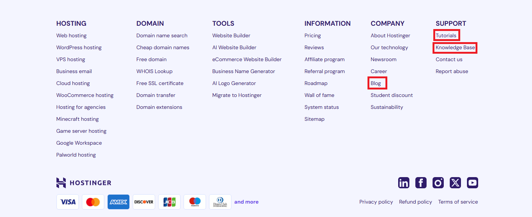Open the Newsroom link

(384, 59)
